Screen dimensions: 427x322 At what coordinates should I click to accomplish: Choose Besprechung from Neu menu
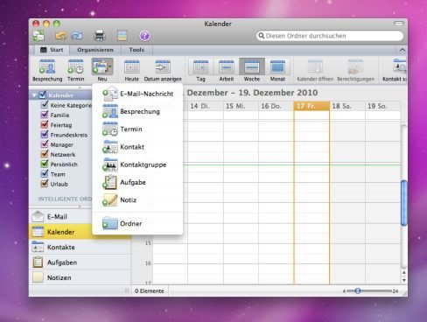coord(137,111)
